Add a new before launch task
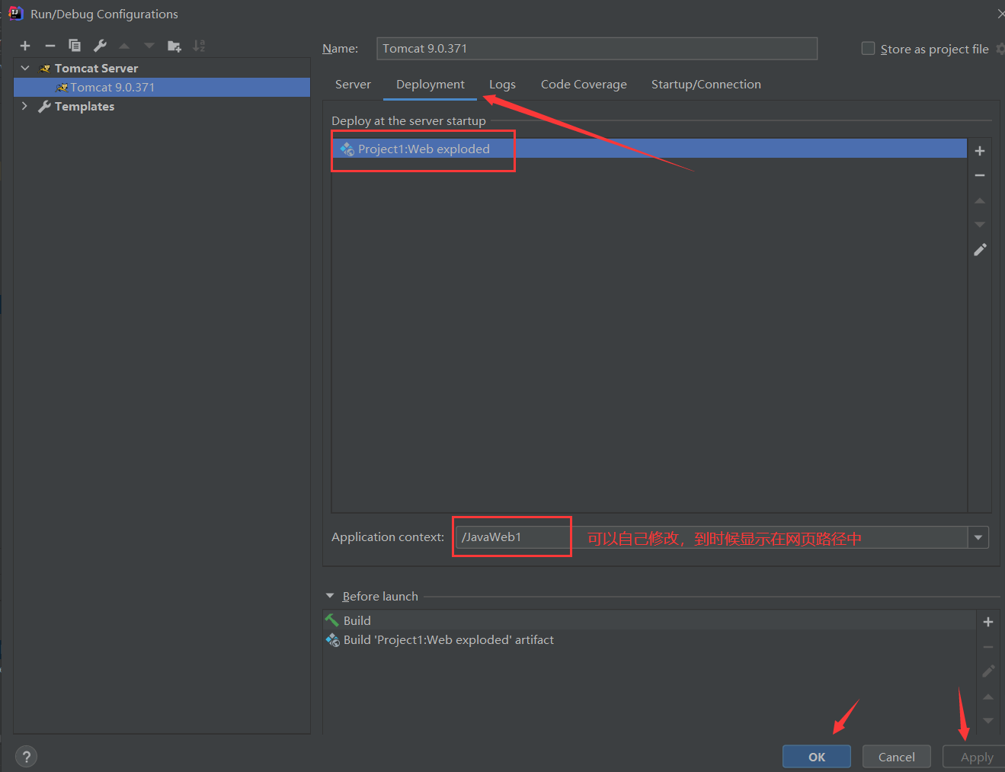 [988, 622]
